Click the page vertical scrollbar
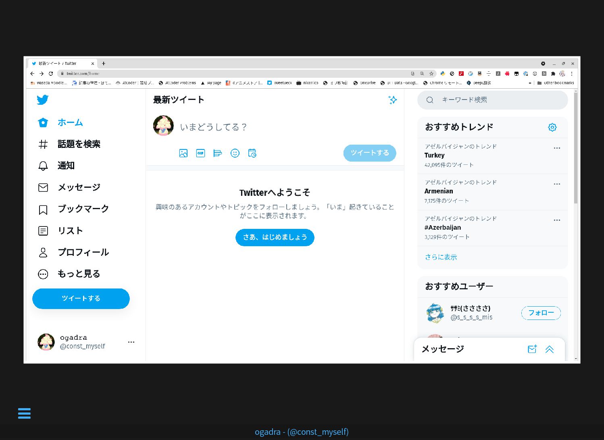The width and height of the screenshot is (604, 440). coord(576,148)
